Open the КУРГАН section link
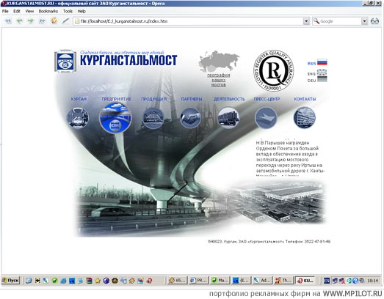The height and width of the screenshot is (299, 384). pos(79,99)
